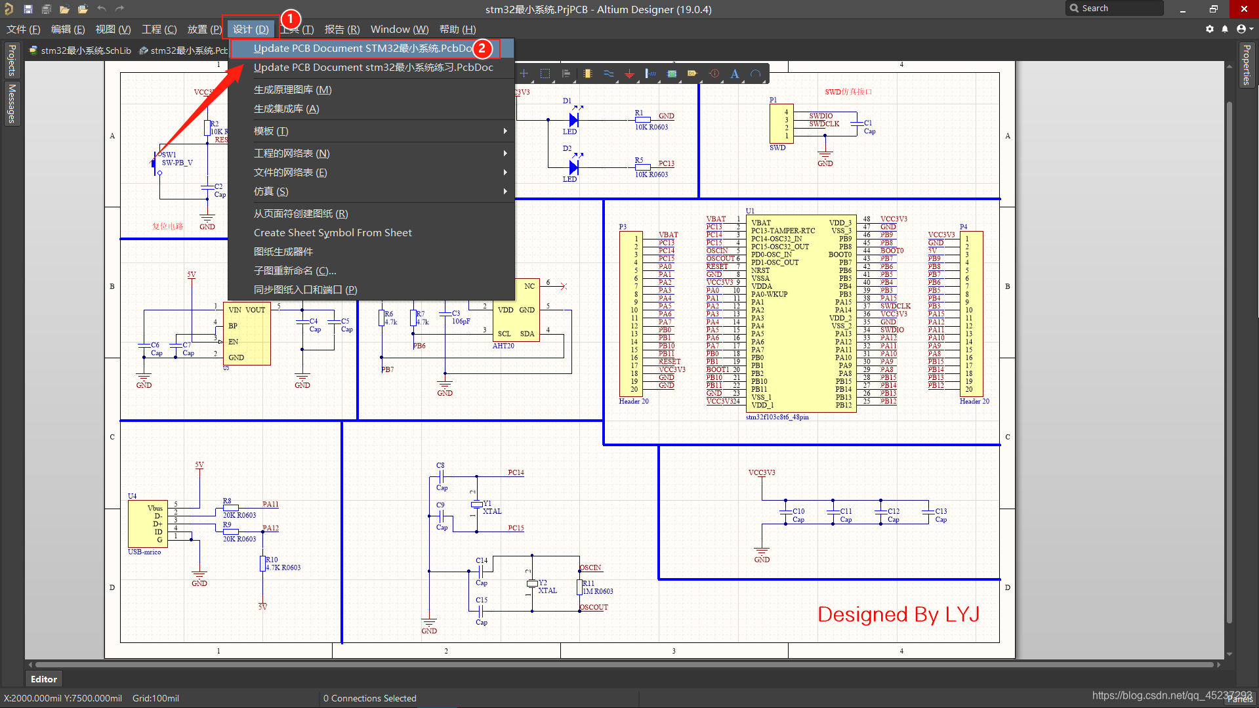Select 子图重新命名 (C)... entry
The width and height of the screenshot is (1259, 708).
(x=371, y=270)
